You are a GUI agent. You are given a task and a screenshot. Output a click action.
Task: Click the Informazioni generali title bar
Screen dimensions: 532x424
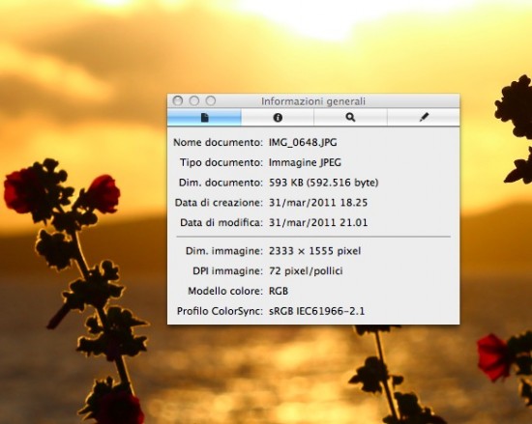(x=313, y=101)
